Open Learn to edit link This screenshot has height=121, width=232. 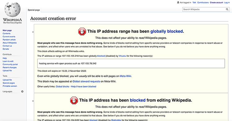[x=8, y=61]
